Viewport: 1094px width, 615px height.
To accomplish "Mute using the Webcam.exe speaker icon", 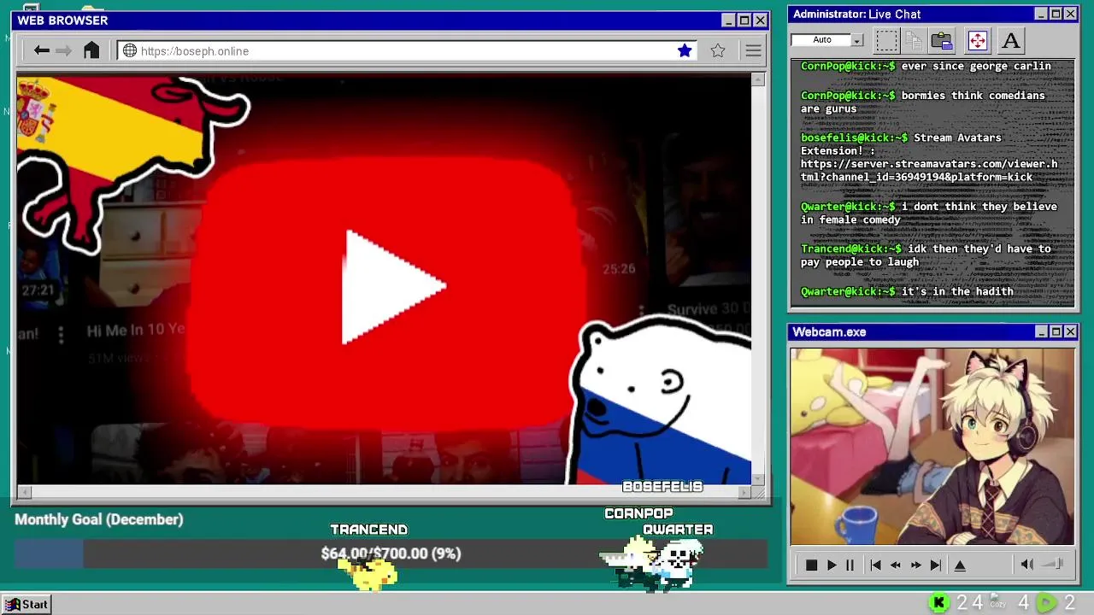I will coord(1027,565).
